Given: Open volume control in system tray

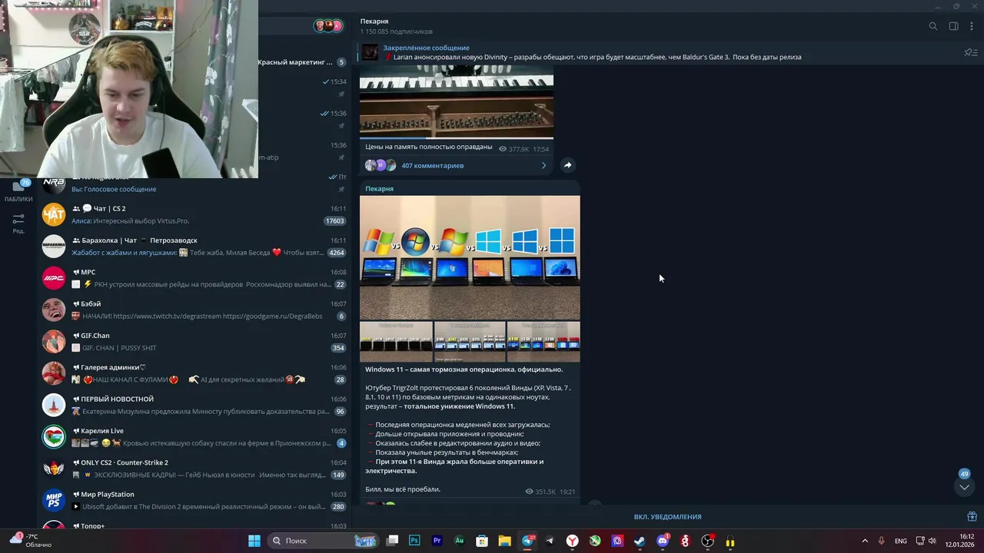Looking at the screenshot, I should coord(932,541).
